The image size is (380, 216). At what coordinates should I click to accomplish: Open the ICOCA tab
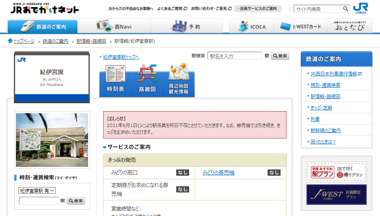pyautogui.click(x=252, y=26)
